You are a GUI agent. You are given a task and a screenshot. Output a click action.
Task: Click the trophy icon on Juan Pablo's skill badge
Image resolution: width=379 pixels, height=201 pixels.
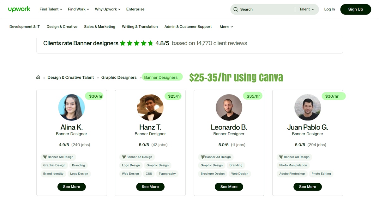pyautogui.click(x=281, y=157)
